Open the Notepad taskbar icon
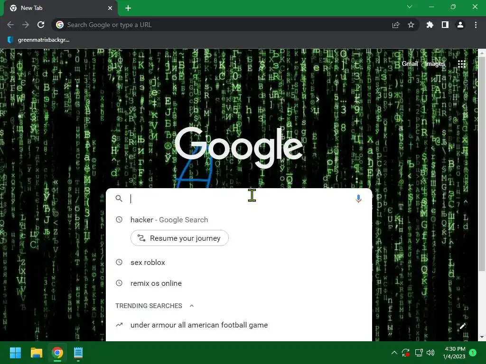The height and width of the screenshot is (364, 486). pos(78,353)
